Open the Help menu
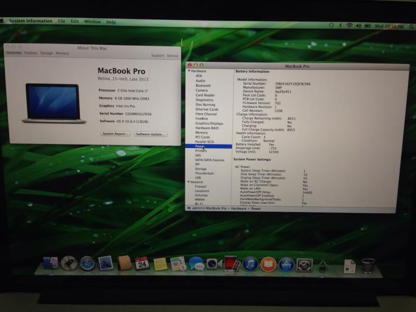Screen dimensions: 416x312 point(111,22)
